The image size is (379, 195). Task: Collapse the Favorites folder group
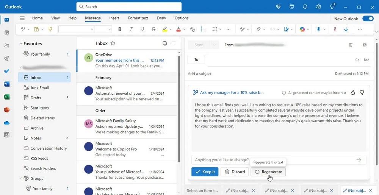pyautogui.click(x=21, y=44)
